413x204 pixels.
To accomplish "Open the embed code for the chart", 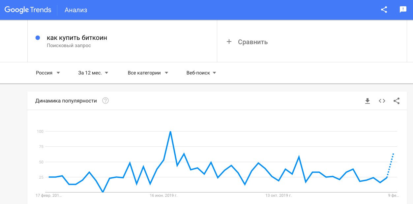I will coord(382,101).
